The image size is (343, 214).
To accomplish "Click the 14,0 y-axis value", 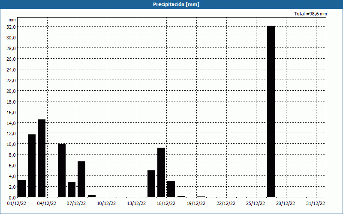I will (11, 123).
